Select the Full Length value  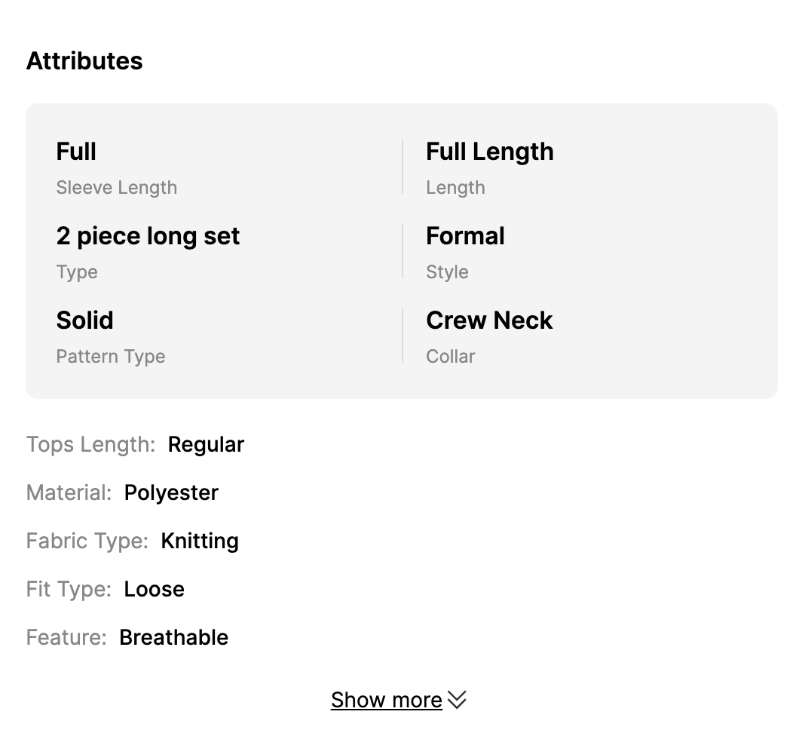pyautogui.click(x=490, y=152)
